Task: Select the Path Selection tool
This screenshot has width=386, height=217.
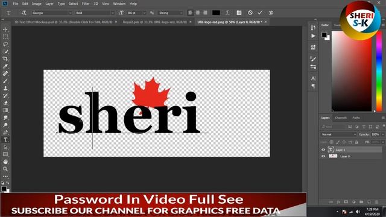Action: pyautogui.click(x=5, y=147)
